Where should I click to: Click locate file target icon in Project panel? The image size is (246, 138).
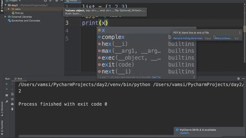(45, 1)
